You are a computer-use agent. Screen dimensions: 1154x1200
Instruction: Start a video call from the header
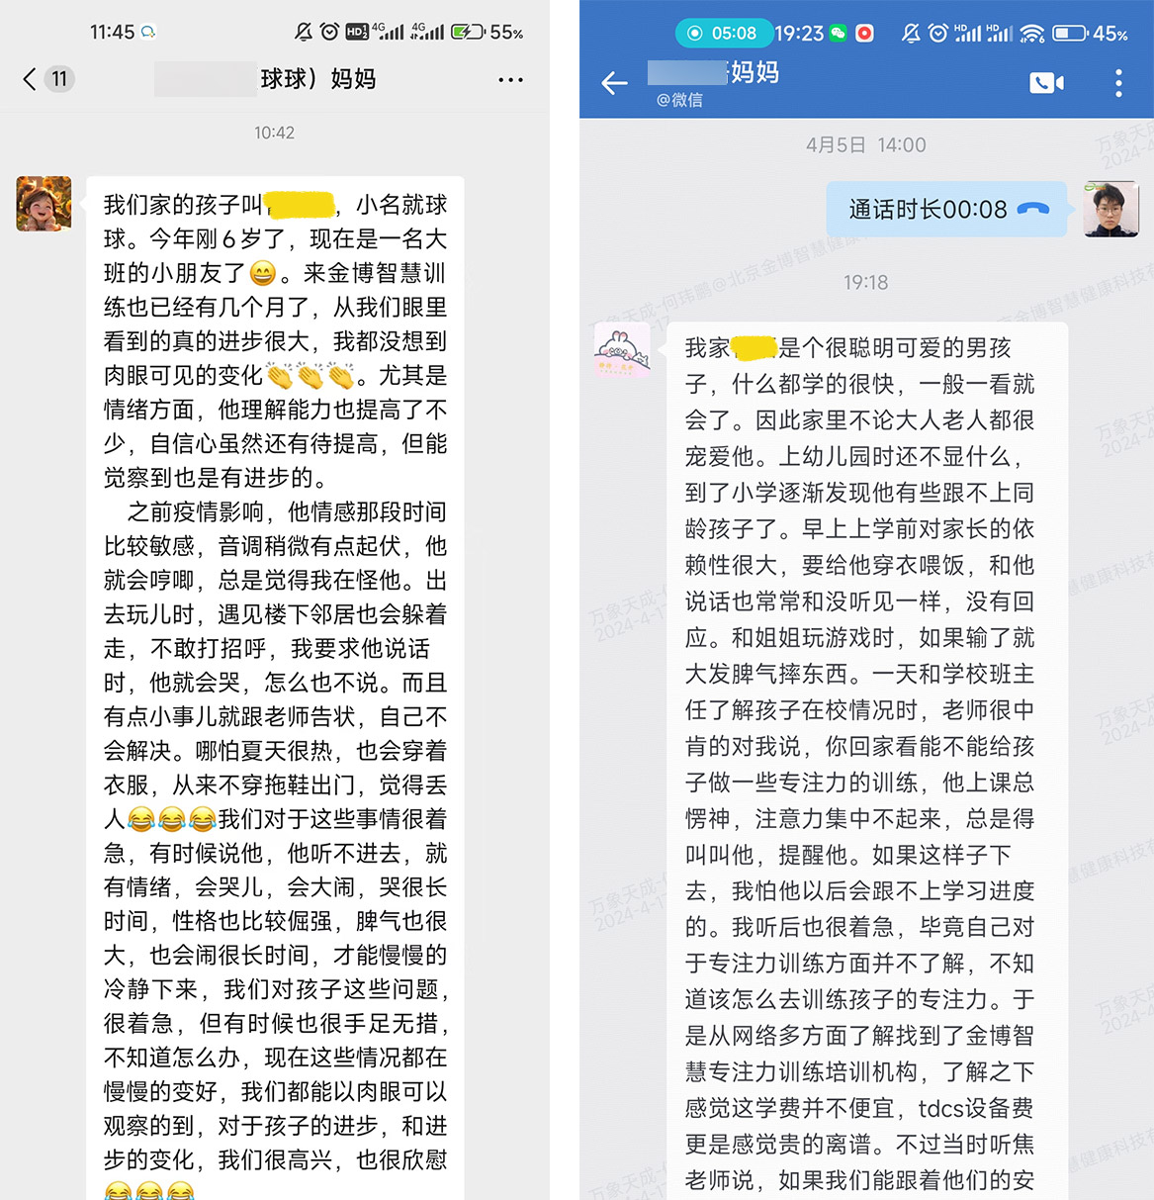(x=1046, y=83)
